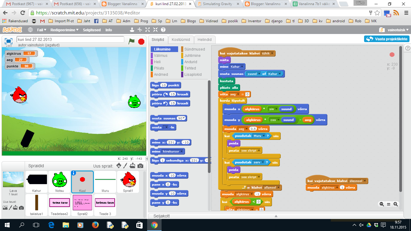The image size is (411, 231).
Task: Open serv dropdown in puudutab block
Action: click(258, 162)
